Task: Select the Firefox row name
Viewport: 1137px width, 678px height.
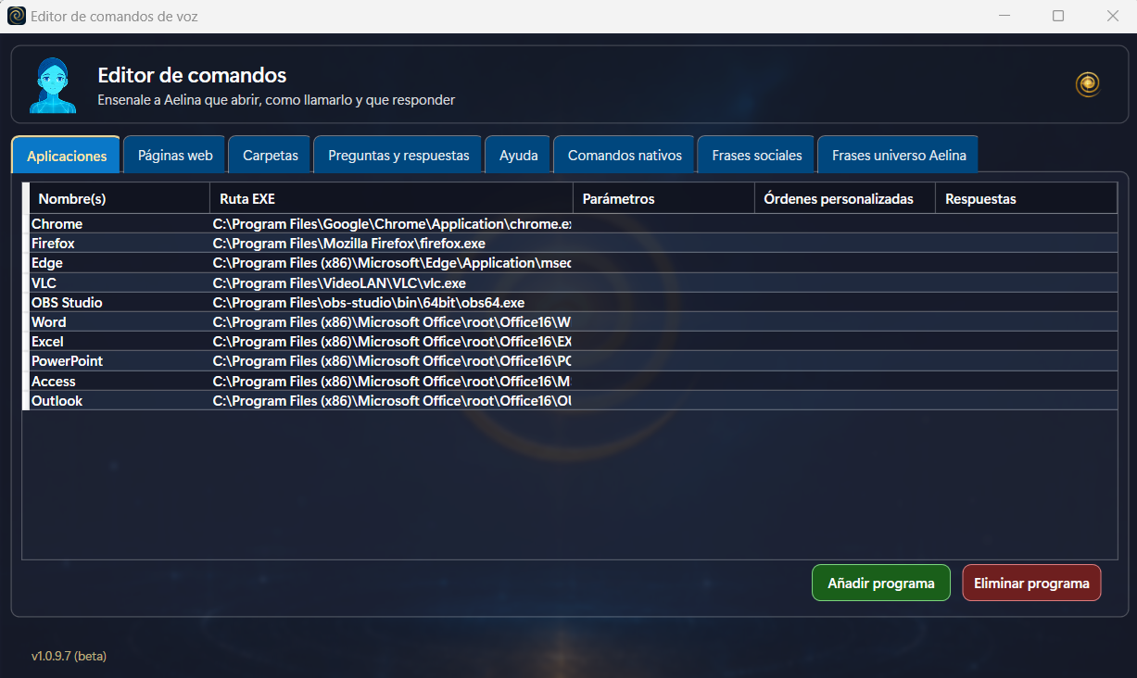Action: [53, 244]
